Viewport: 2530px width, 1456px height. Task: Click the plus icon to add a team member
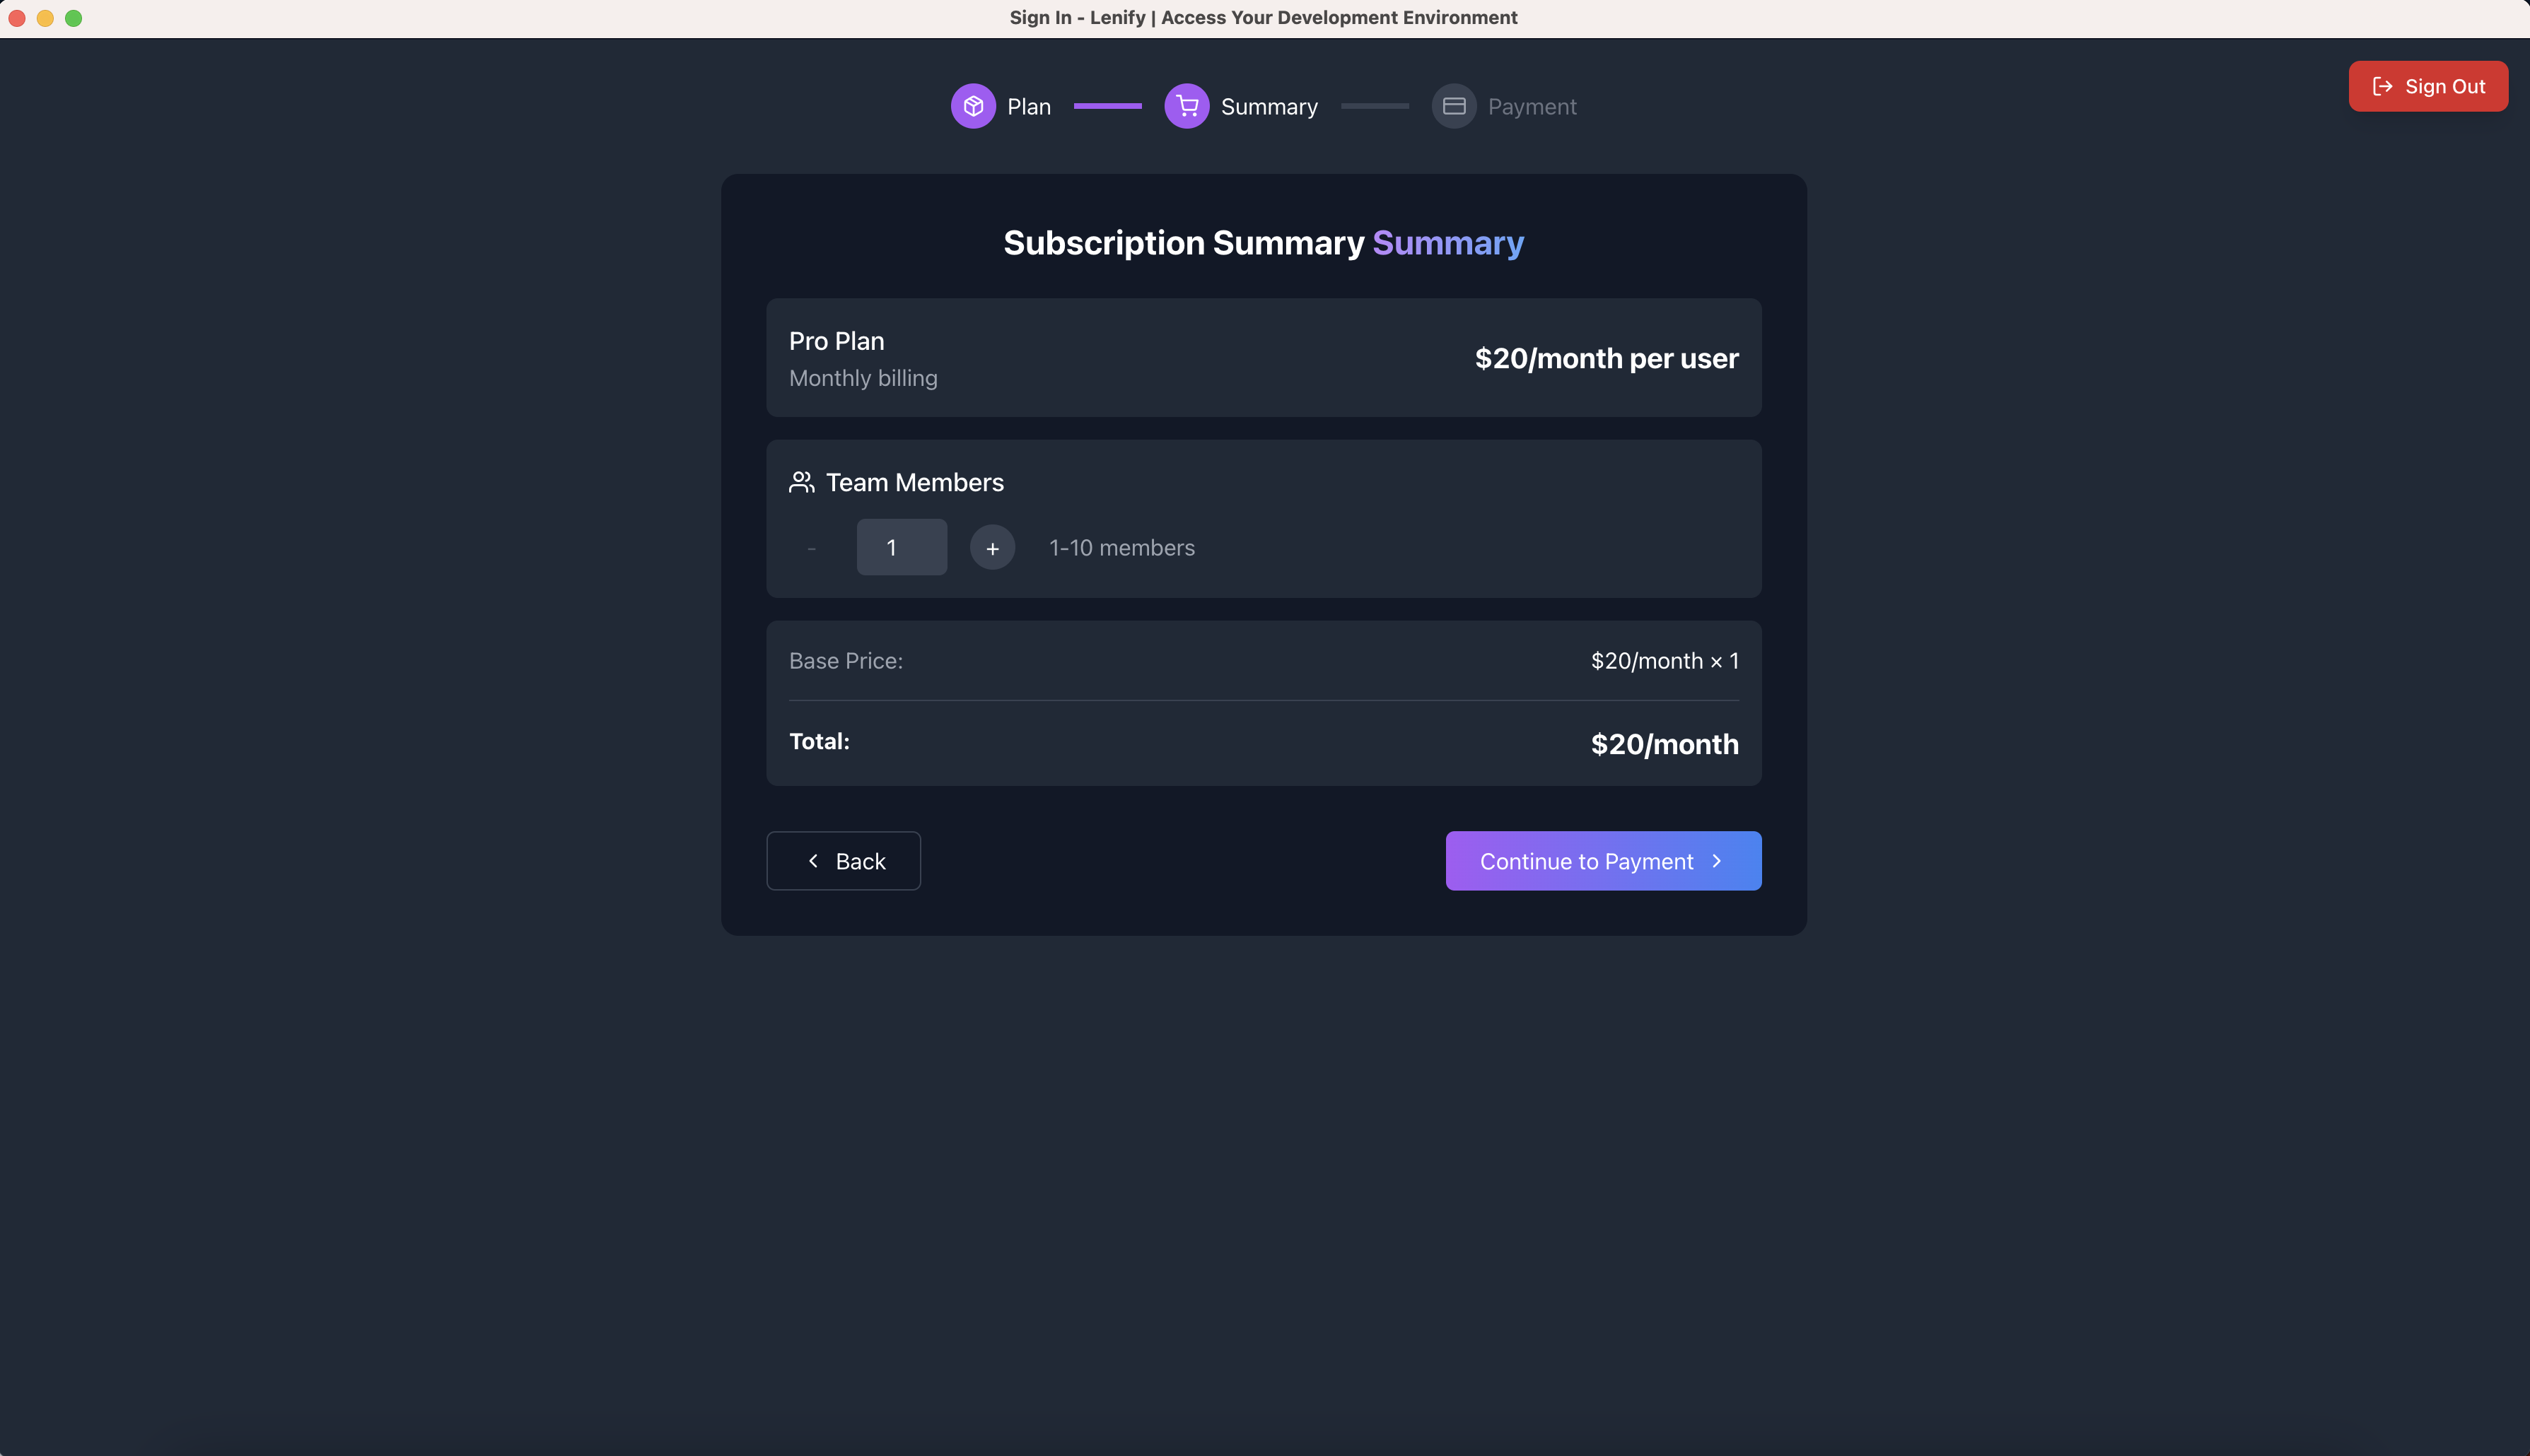coord(991,547)
